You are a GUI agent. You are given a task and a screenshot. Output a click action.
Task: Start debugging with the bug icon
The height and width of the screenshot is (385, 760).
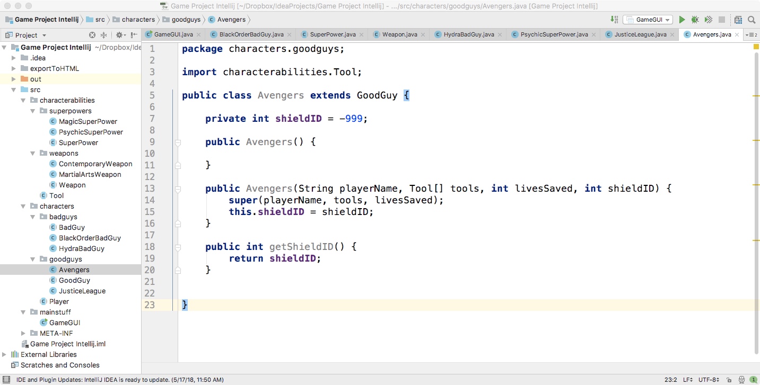[695, 20]
